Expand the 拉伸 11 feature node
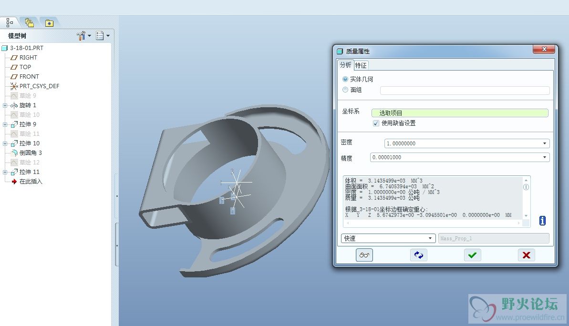 (5, 172)
